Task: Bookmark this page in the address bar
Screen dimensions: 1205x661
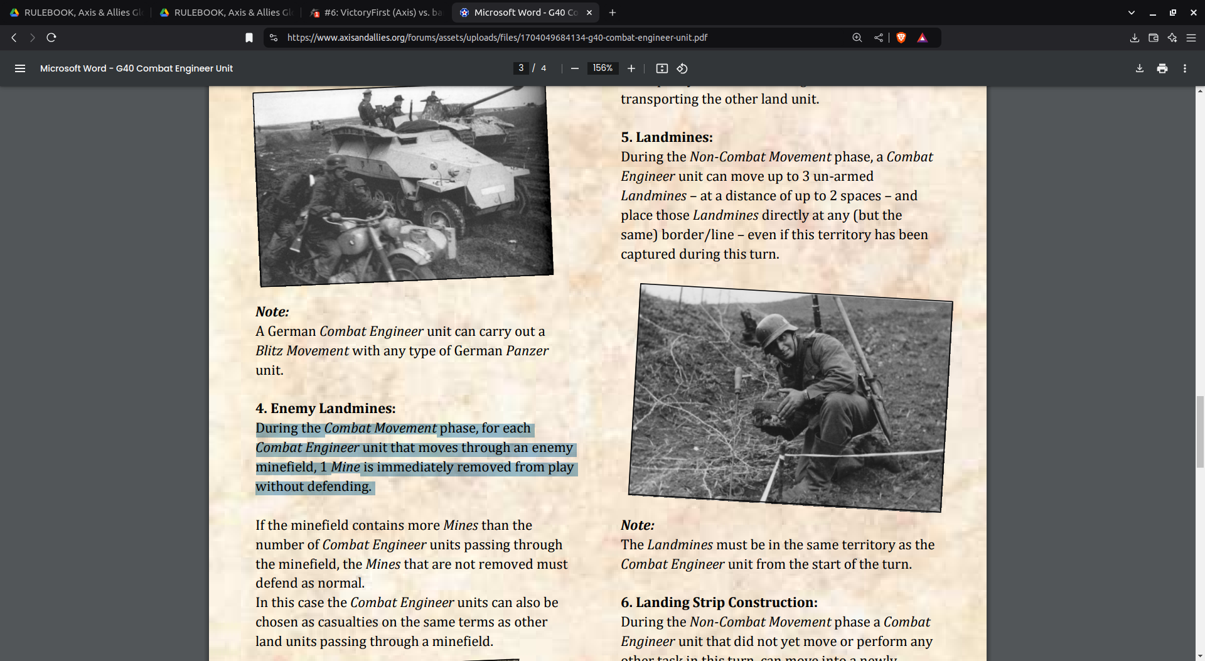Action: point(249,38)
